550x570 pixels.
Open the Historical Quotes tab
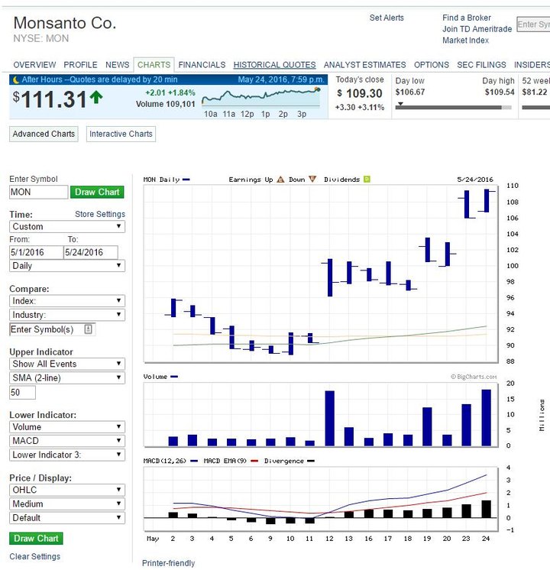click(x=274, y=65)
